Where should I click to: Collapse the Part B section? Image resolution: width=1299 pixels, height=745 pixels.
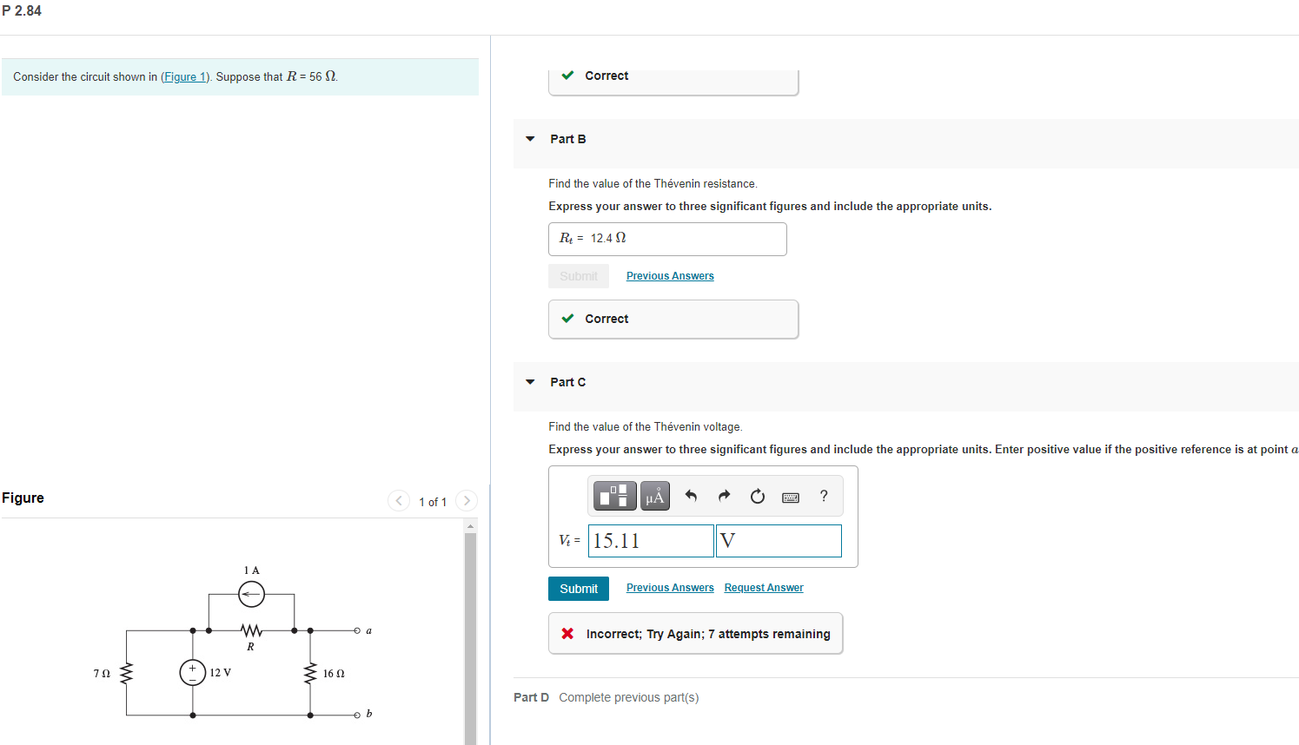[x=530, y=139]
